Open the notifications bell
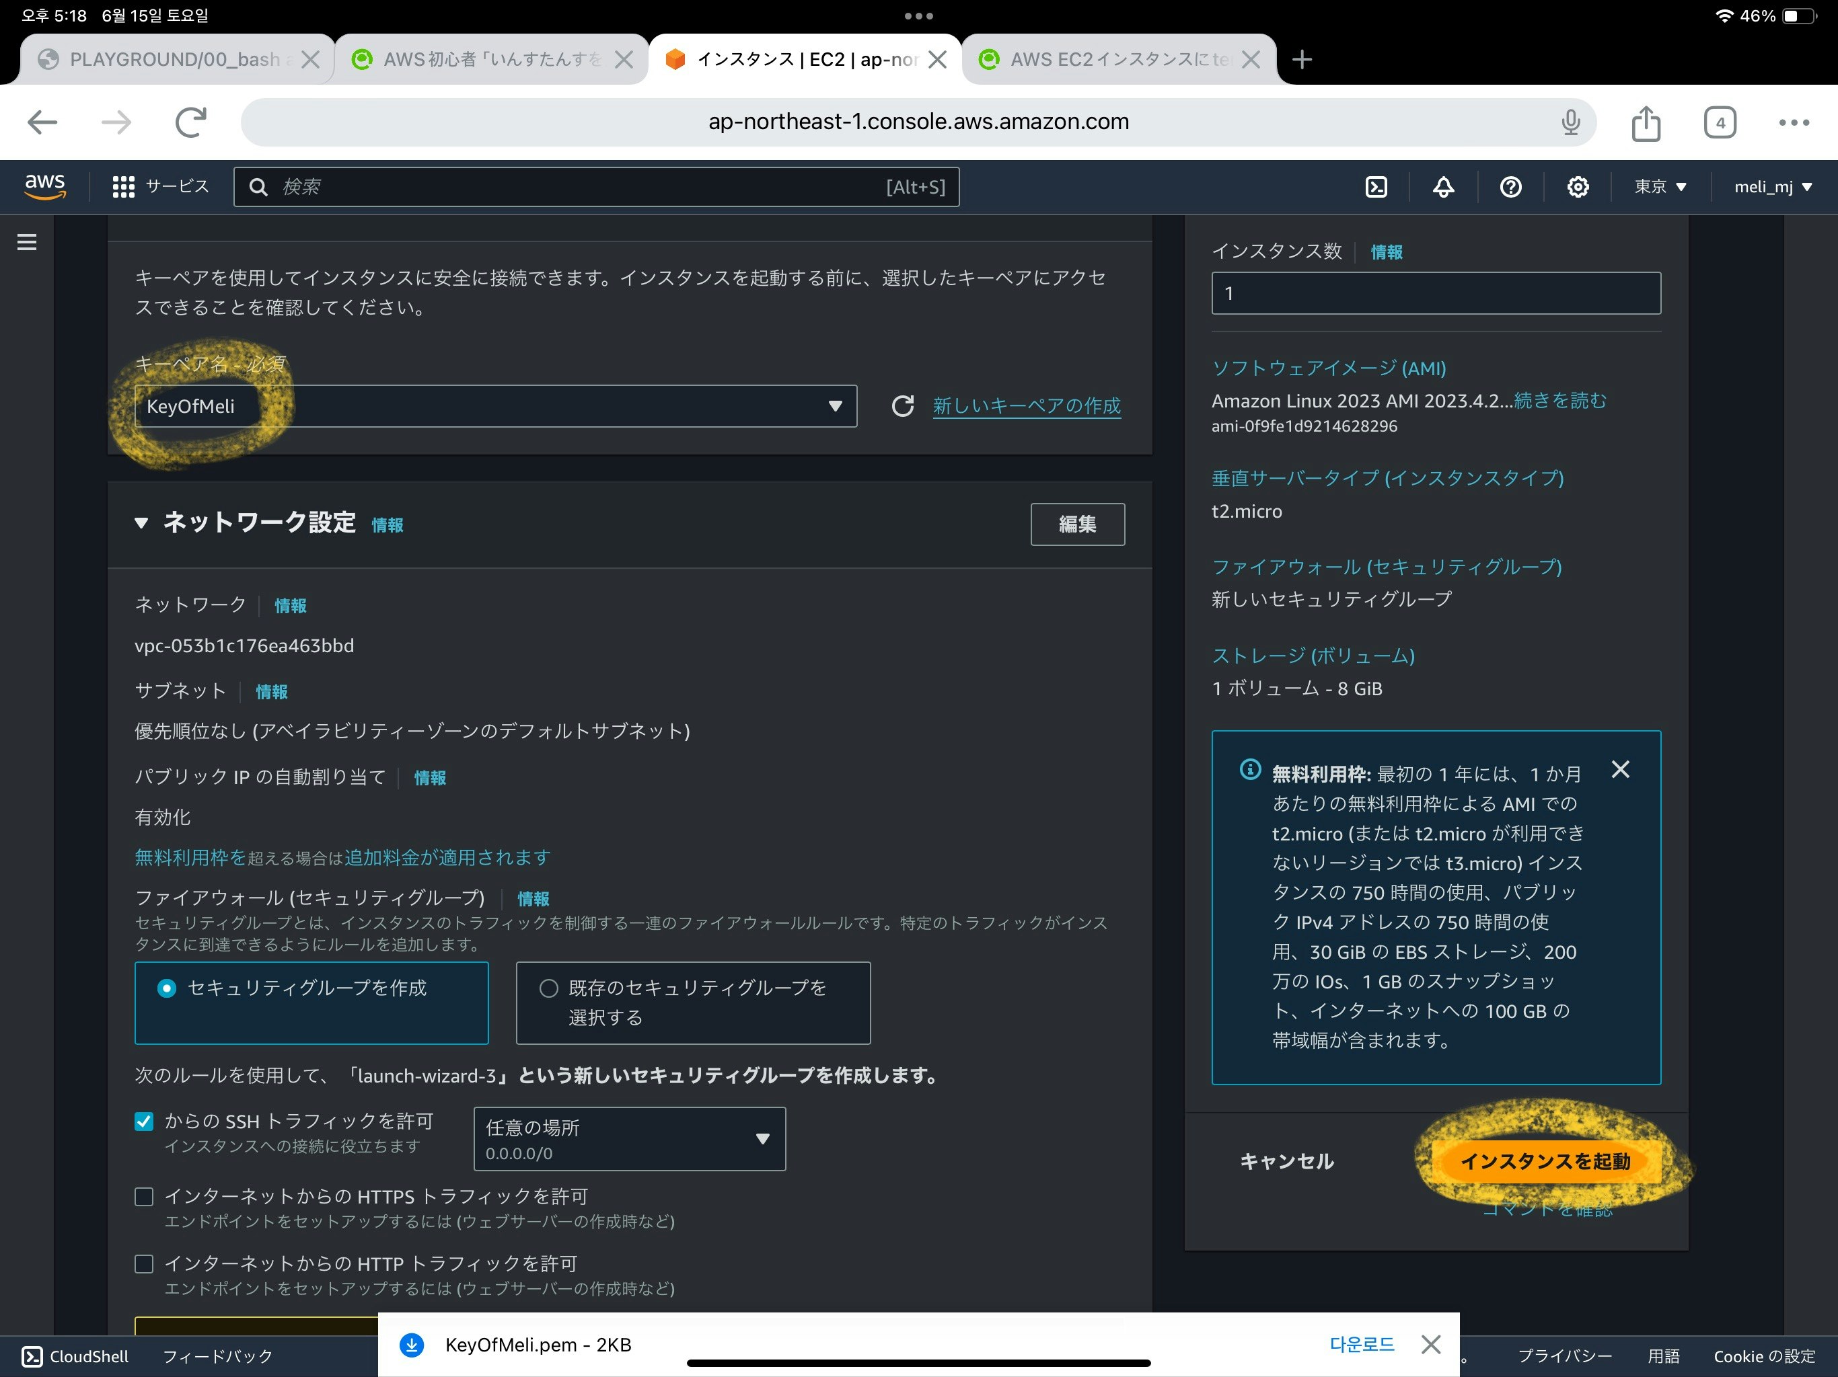Screen dimensions: 1838x1377 (x=1443, y=187)
